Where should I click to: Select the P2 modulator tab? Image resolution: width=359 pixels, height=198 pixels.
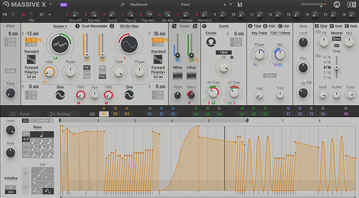(x=115, y=114)
